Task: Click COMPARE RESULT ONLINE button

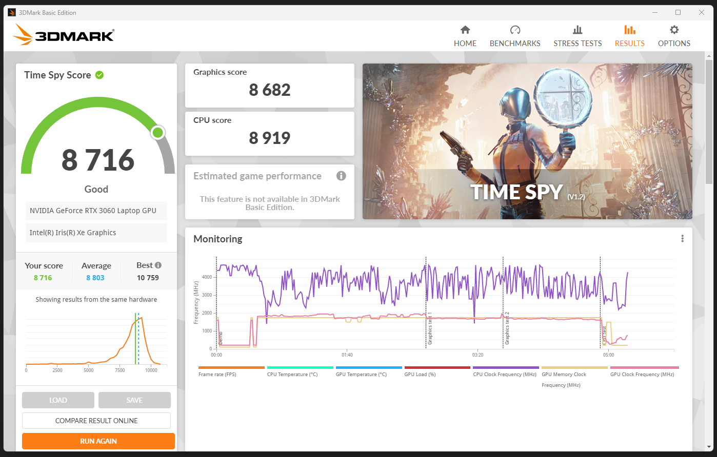Action: [96, 421]
